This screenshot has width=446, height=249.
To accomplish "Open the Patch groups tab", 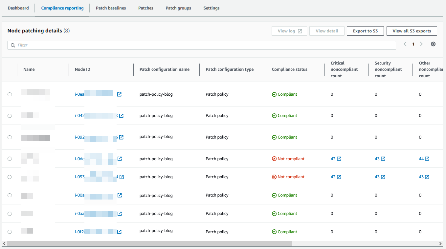I will click(x=178, y=8).
